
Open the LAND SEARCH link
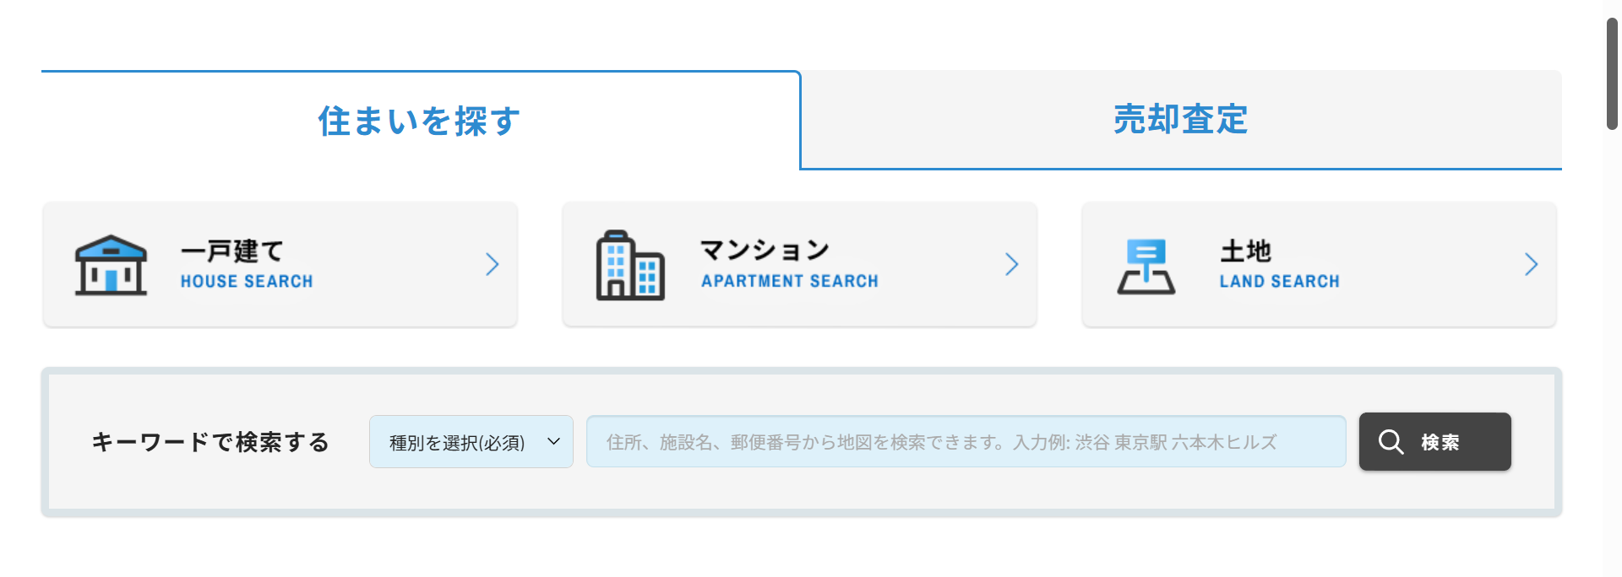1280,282
